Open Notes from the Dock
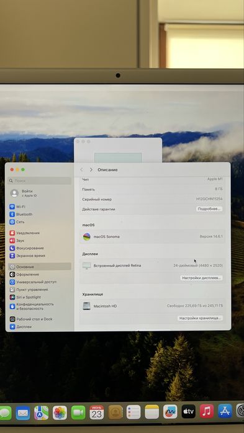 pyautogui.click(x=152, y=412)
